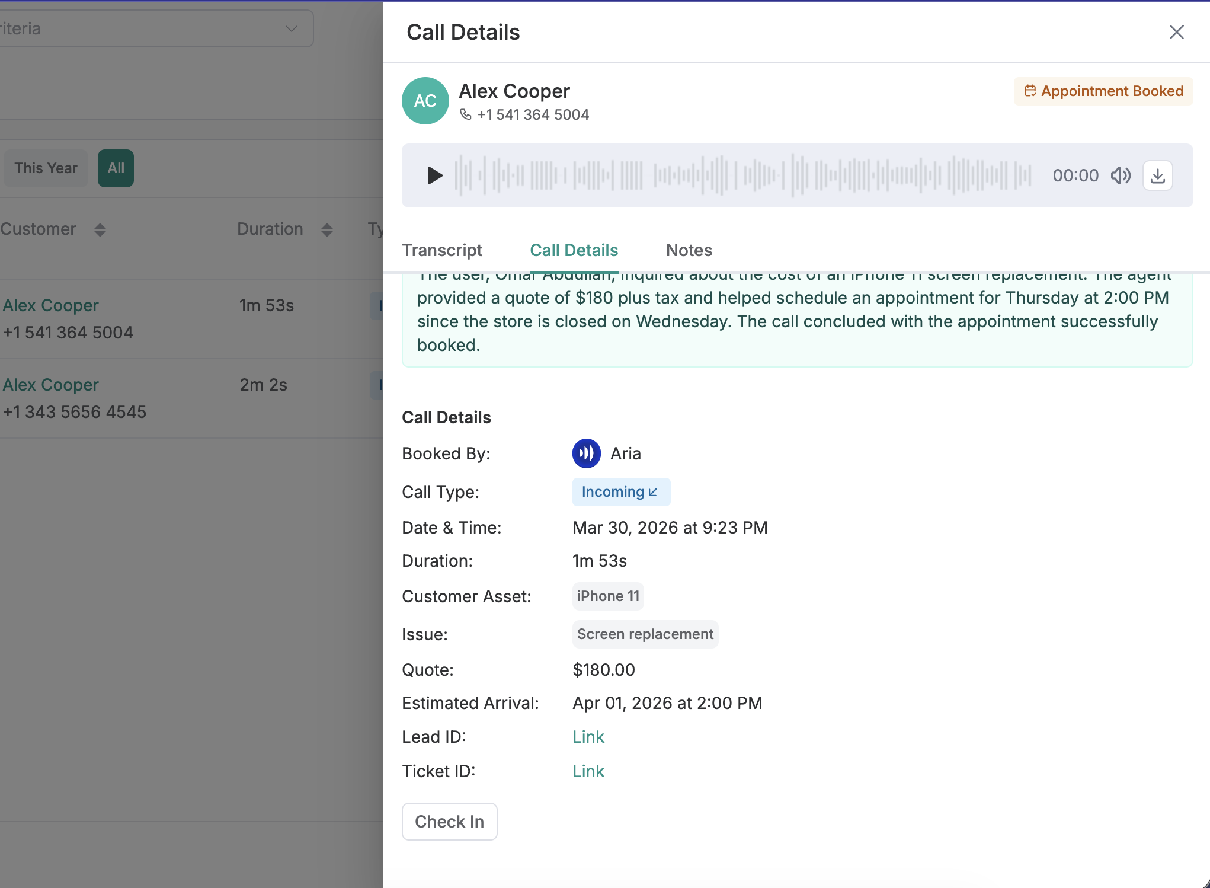Download the call recording

pos(1157,175)
